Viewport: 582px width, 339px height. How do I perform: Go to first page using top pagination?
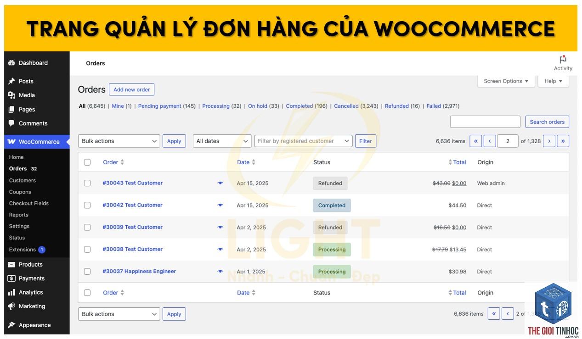tap(476, 141)
